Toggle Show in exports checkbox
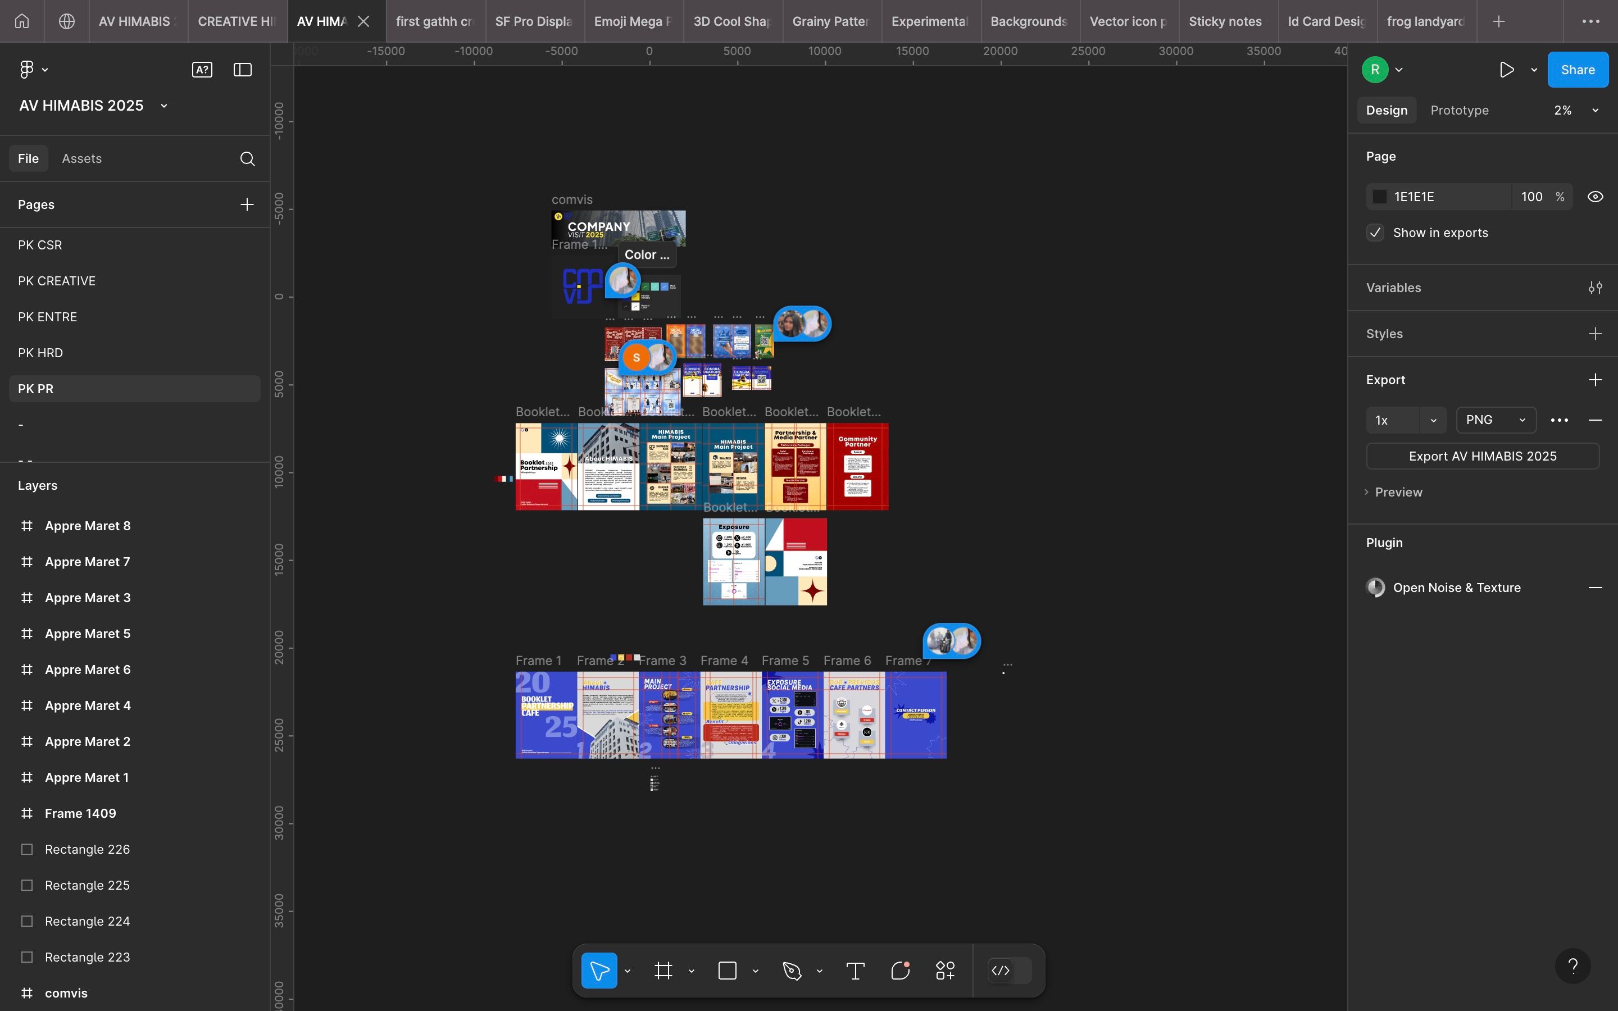 [1375, 233]
